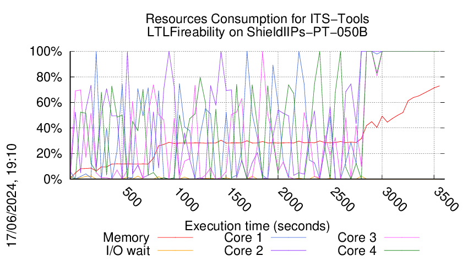Click the 2500 x-axis tick label

(x=342, y=199)
